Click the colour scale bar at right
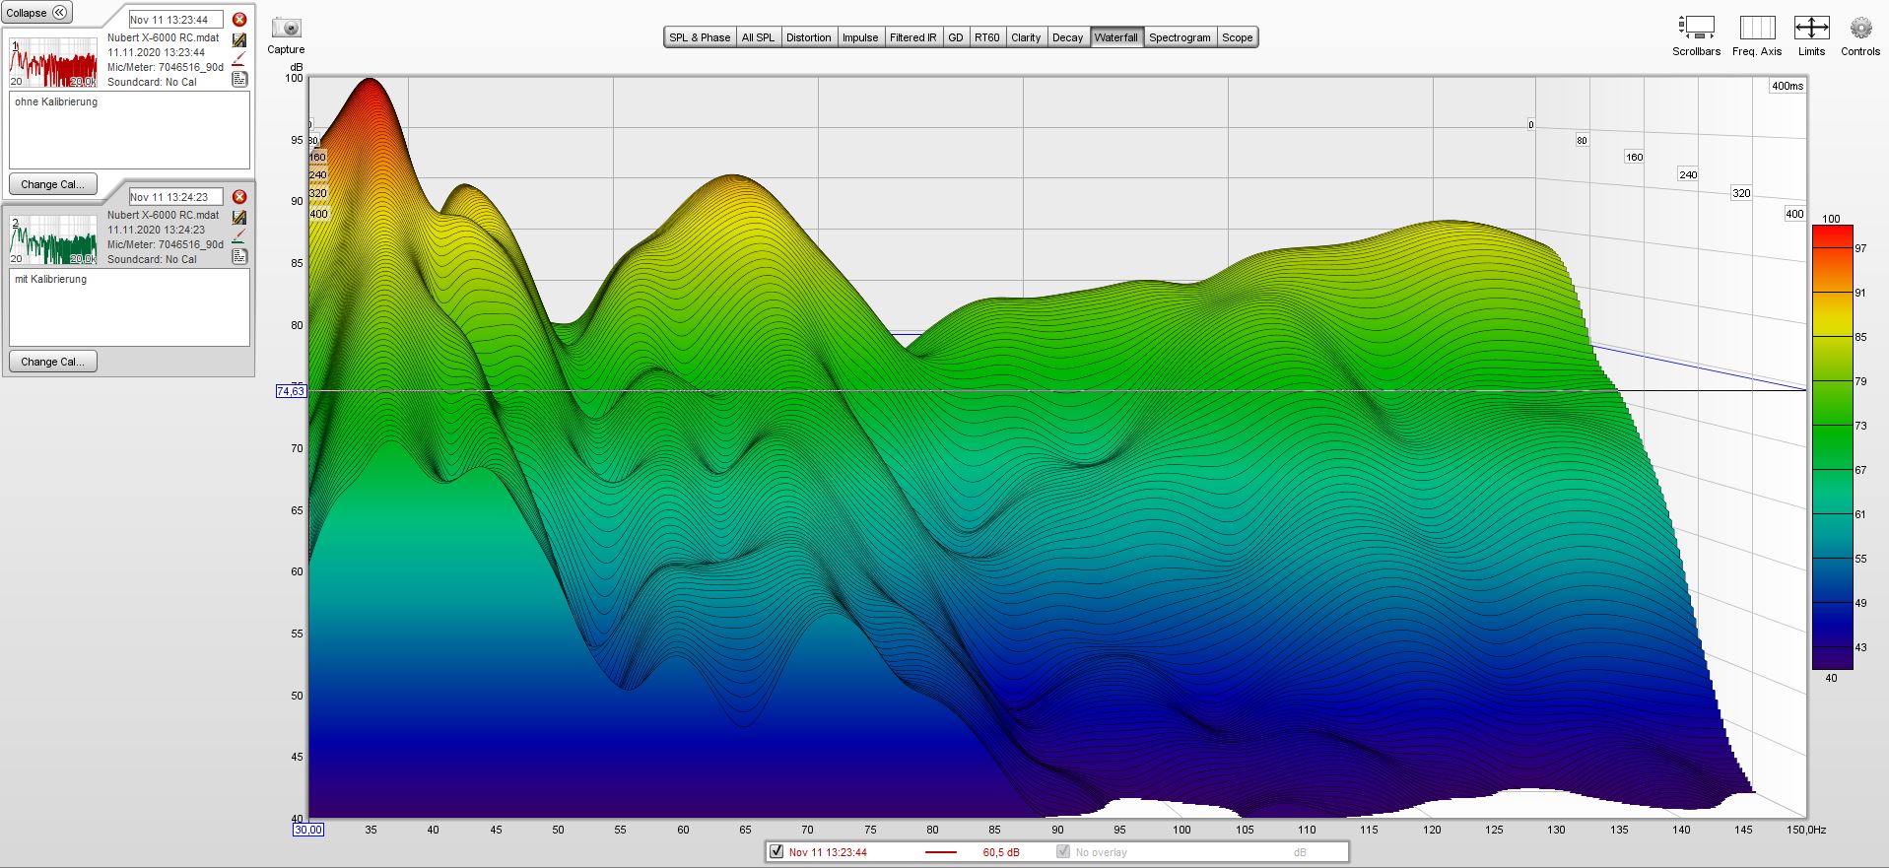1889x868 pixels. tap(1832, 447)
